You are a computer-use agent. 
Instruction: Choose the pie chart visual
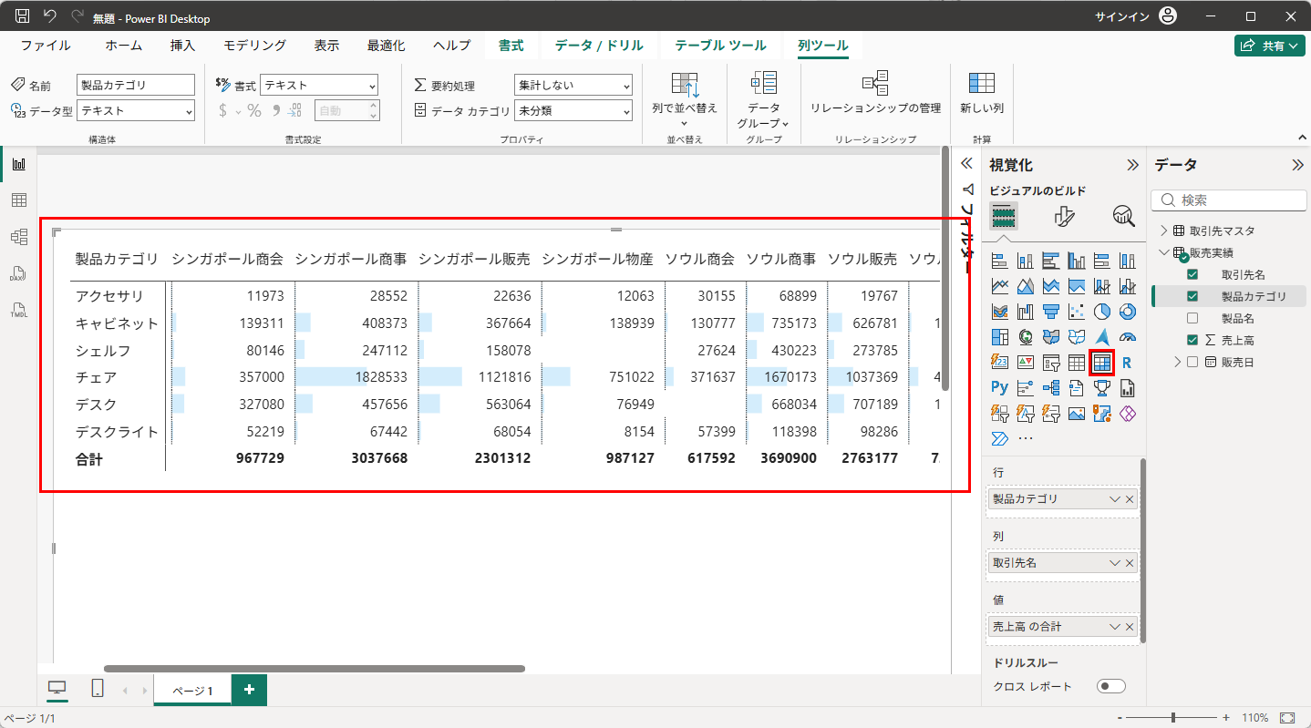click(1102, 312)
